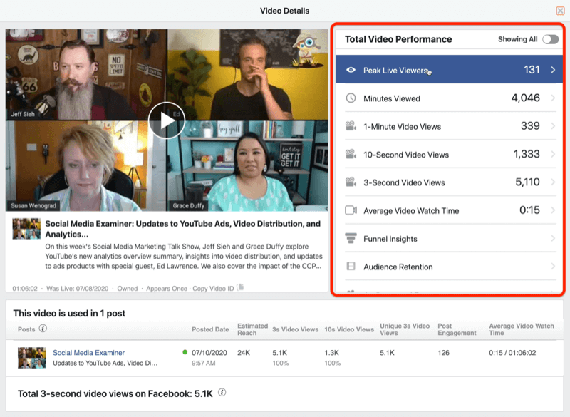Screen dimensions: 570x417
Task: Click the 126 post engagement value
Action: (443, 353)
